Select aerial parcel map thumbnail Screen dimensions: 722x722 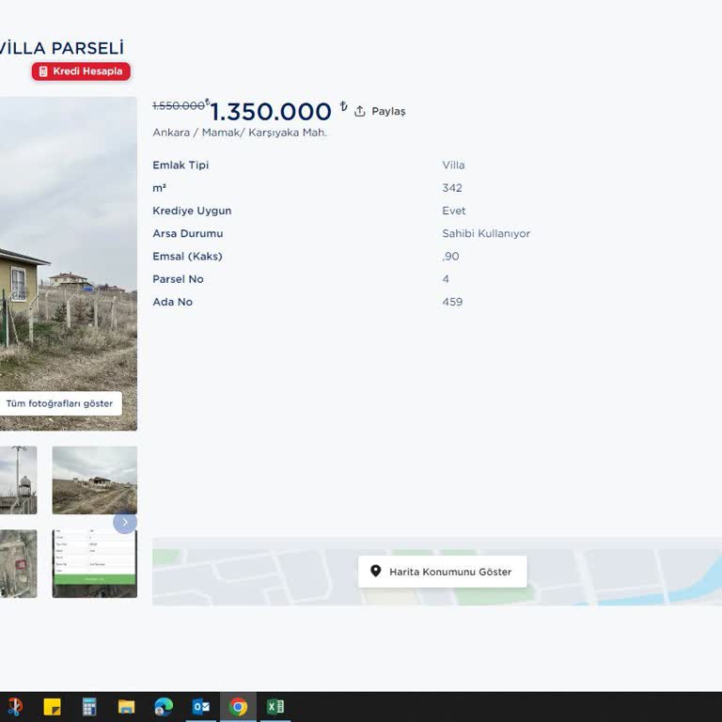[x=19, y=564]
